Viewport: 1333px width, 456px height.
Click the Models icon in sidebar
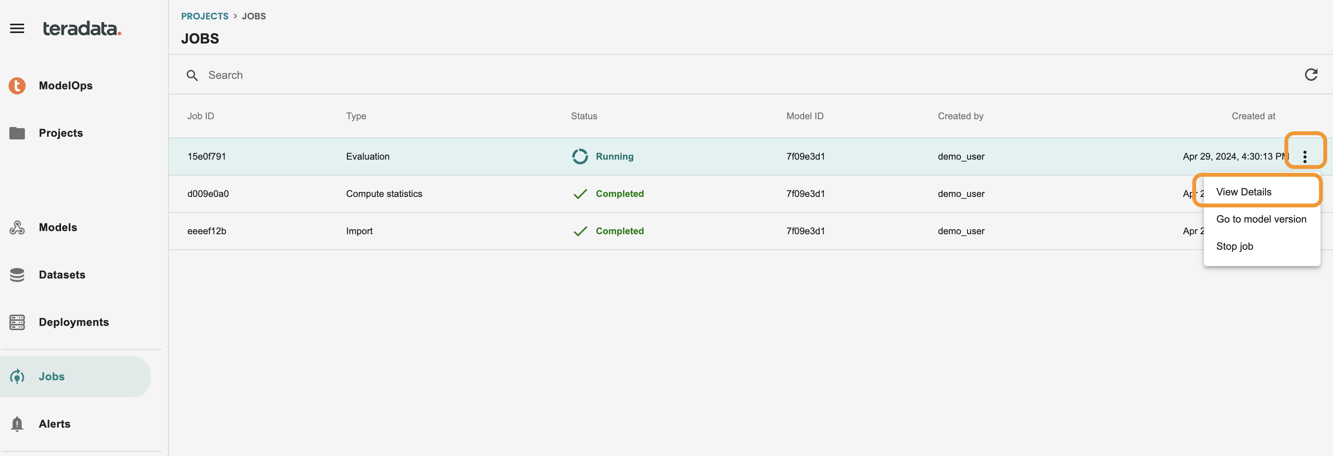click(x=17, y=228)
